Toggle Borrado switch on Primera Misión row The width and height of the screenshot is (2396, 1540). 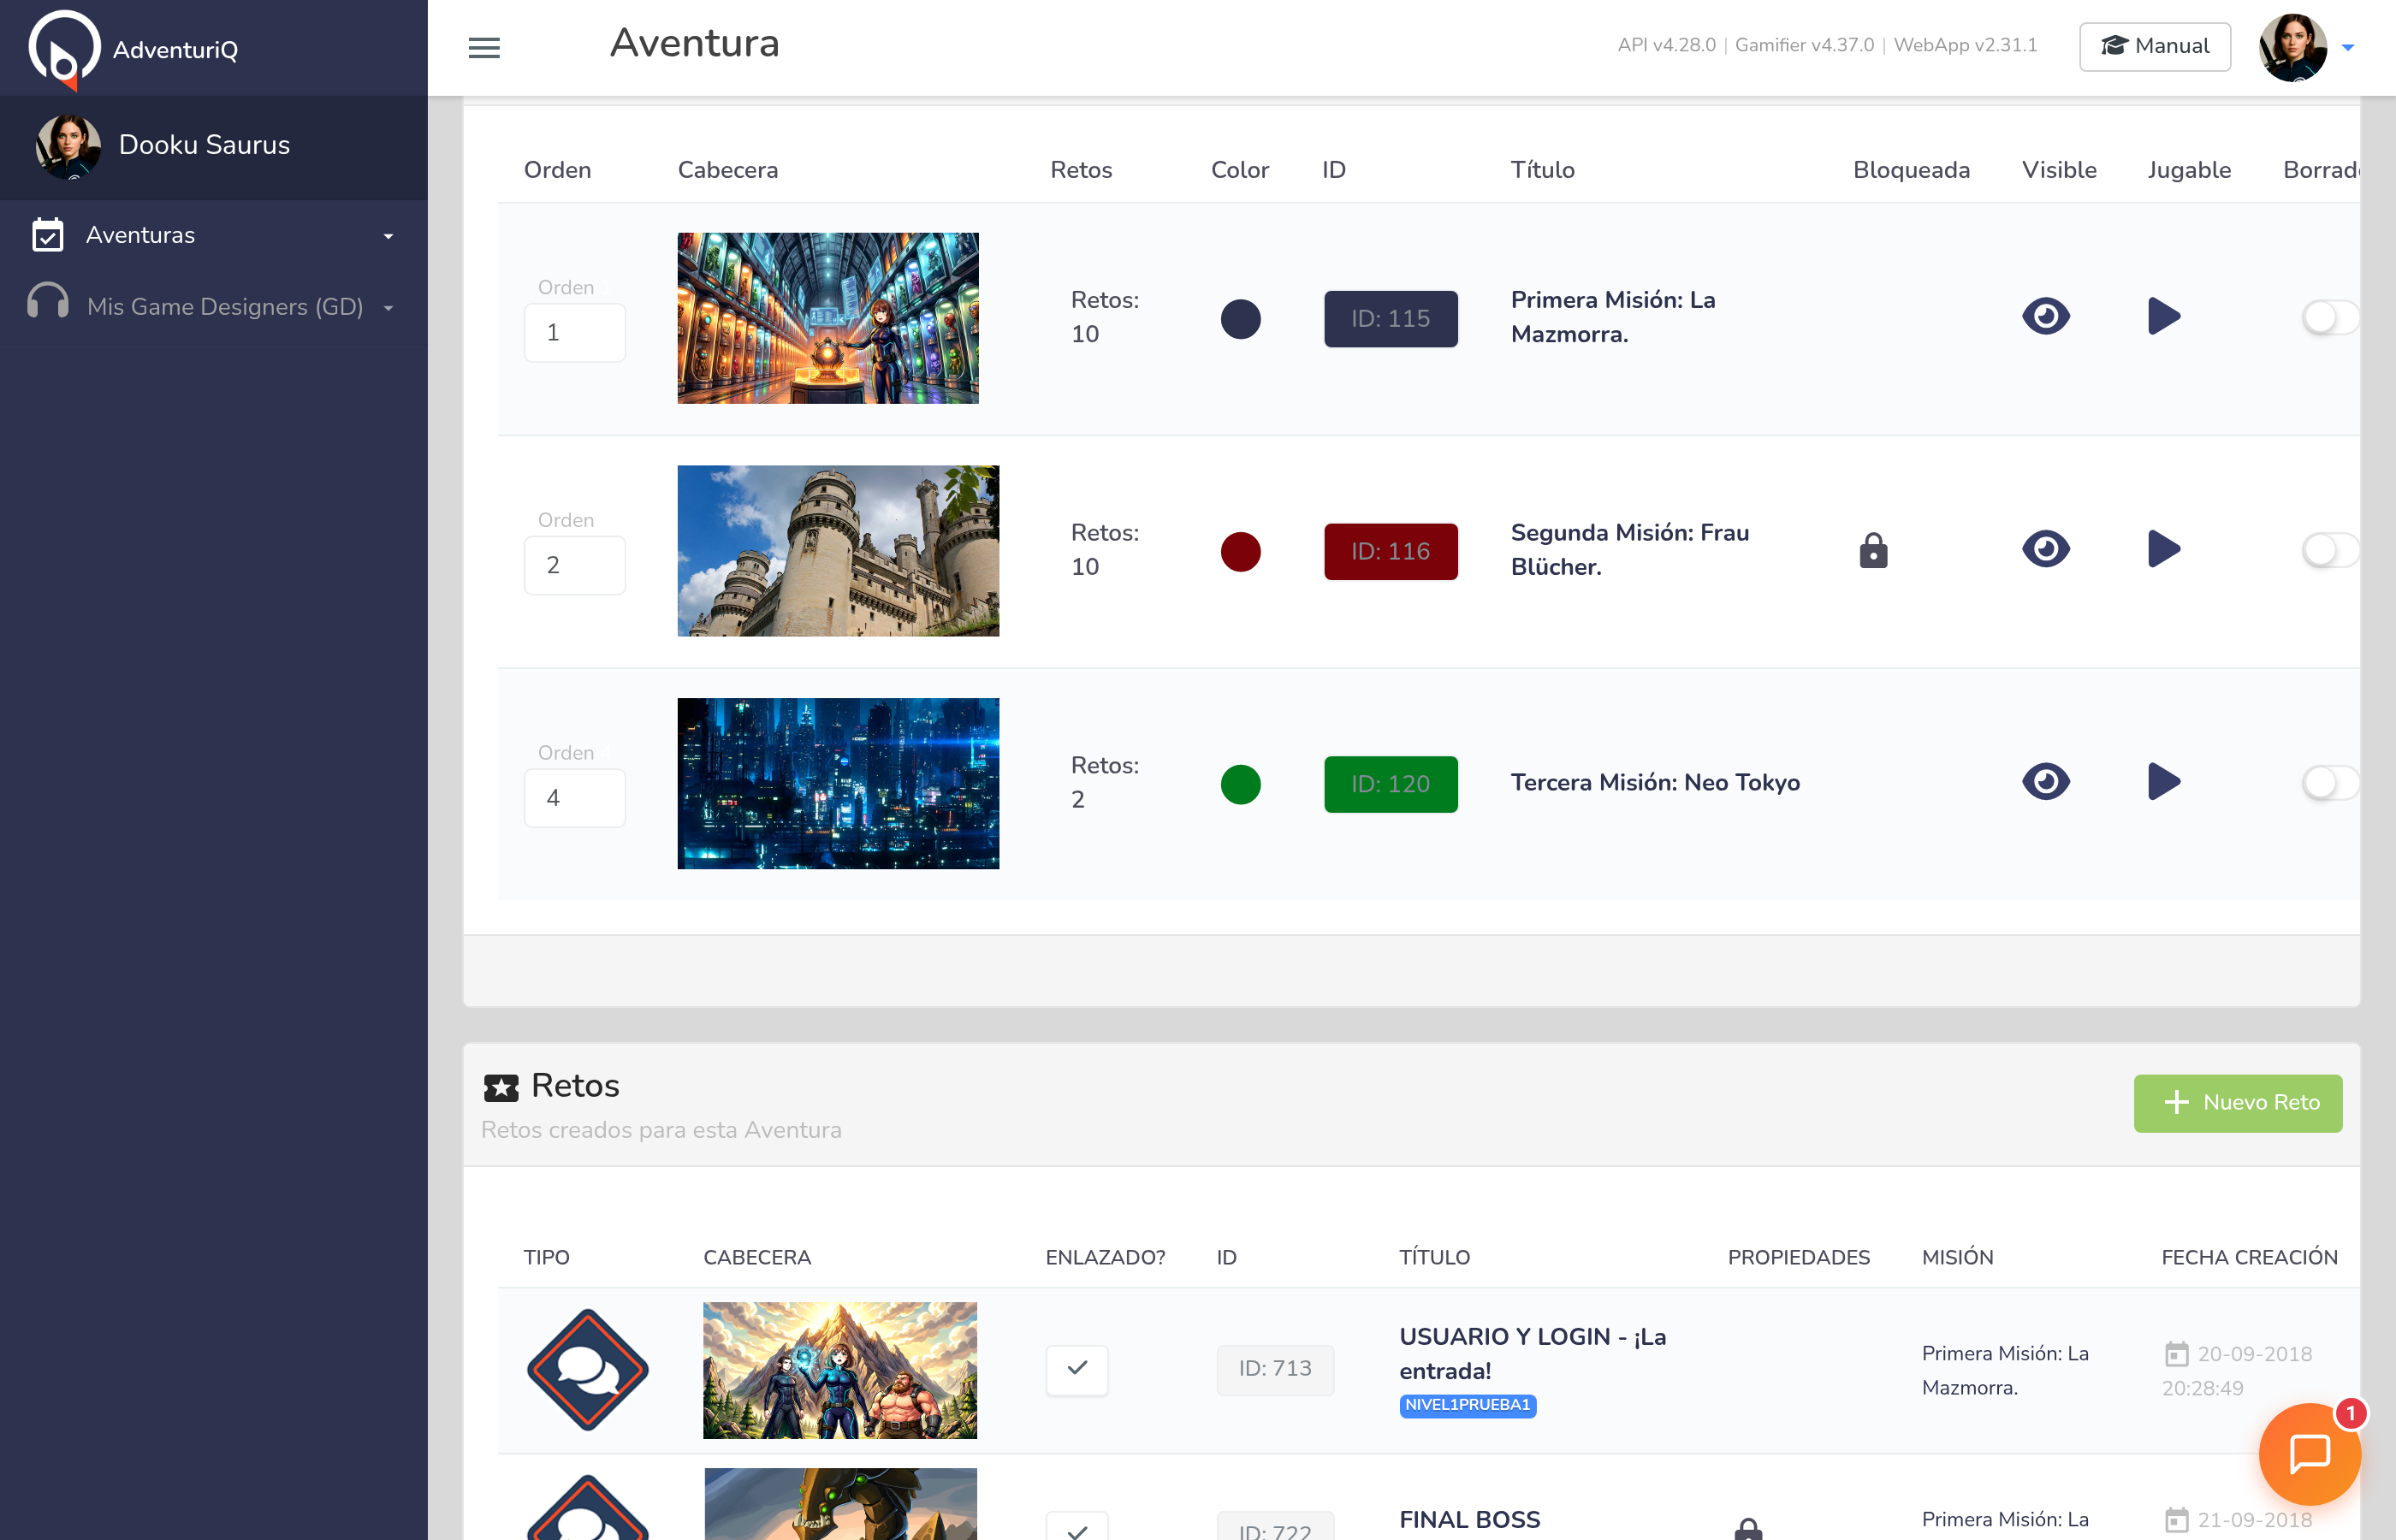pyautogui.click(x=2330, y=318)
